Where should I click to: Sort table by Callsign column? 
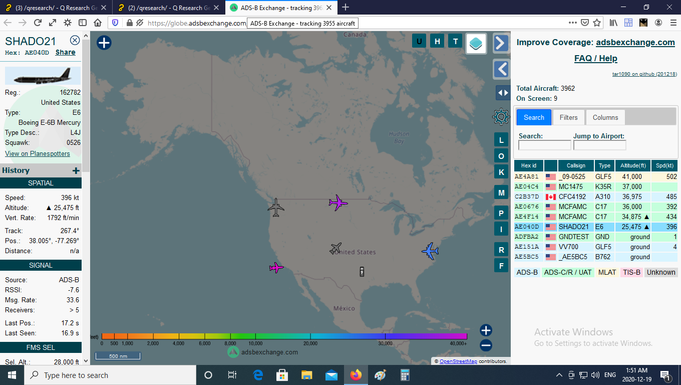point(576,165)
